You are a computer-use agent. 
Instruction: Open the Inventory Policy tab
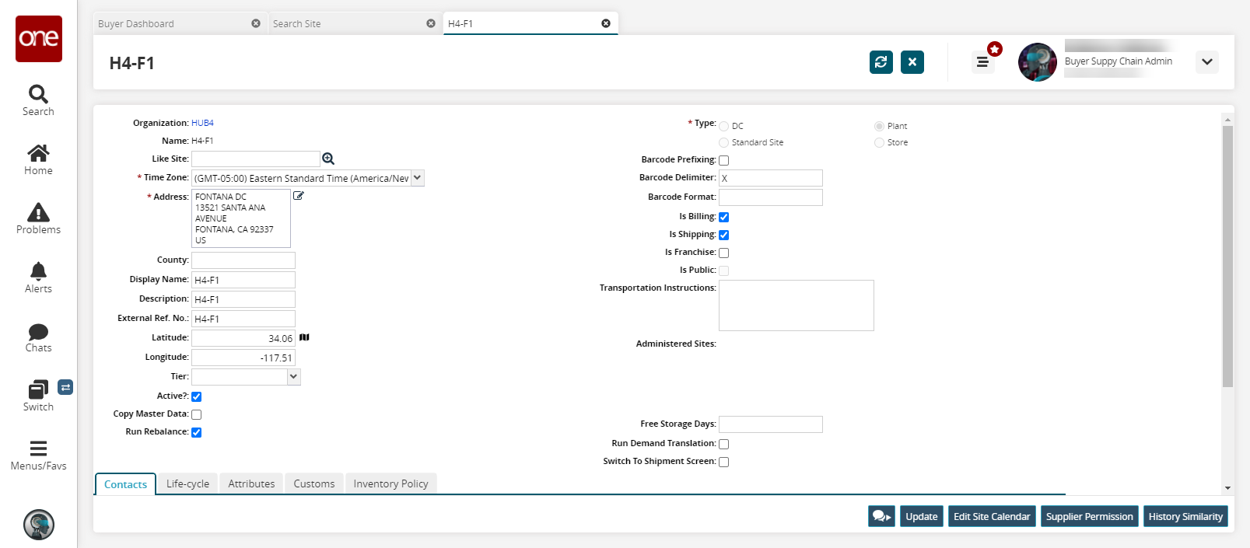[390, 483]
